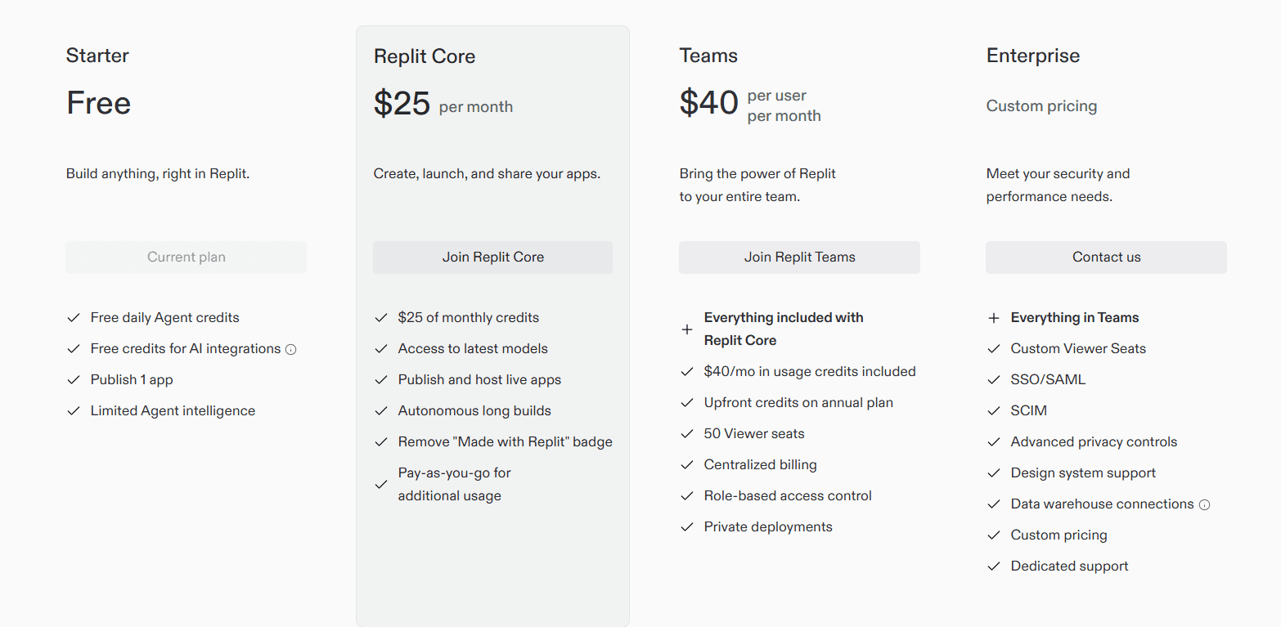This screenshot has height=627, width=1281.
Task: Join Replit Core plan
Action: tap(492, 257)
